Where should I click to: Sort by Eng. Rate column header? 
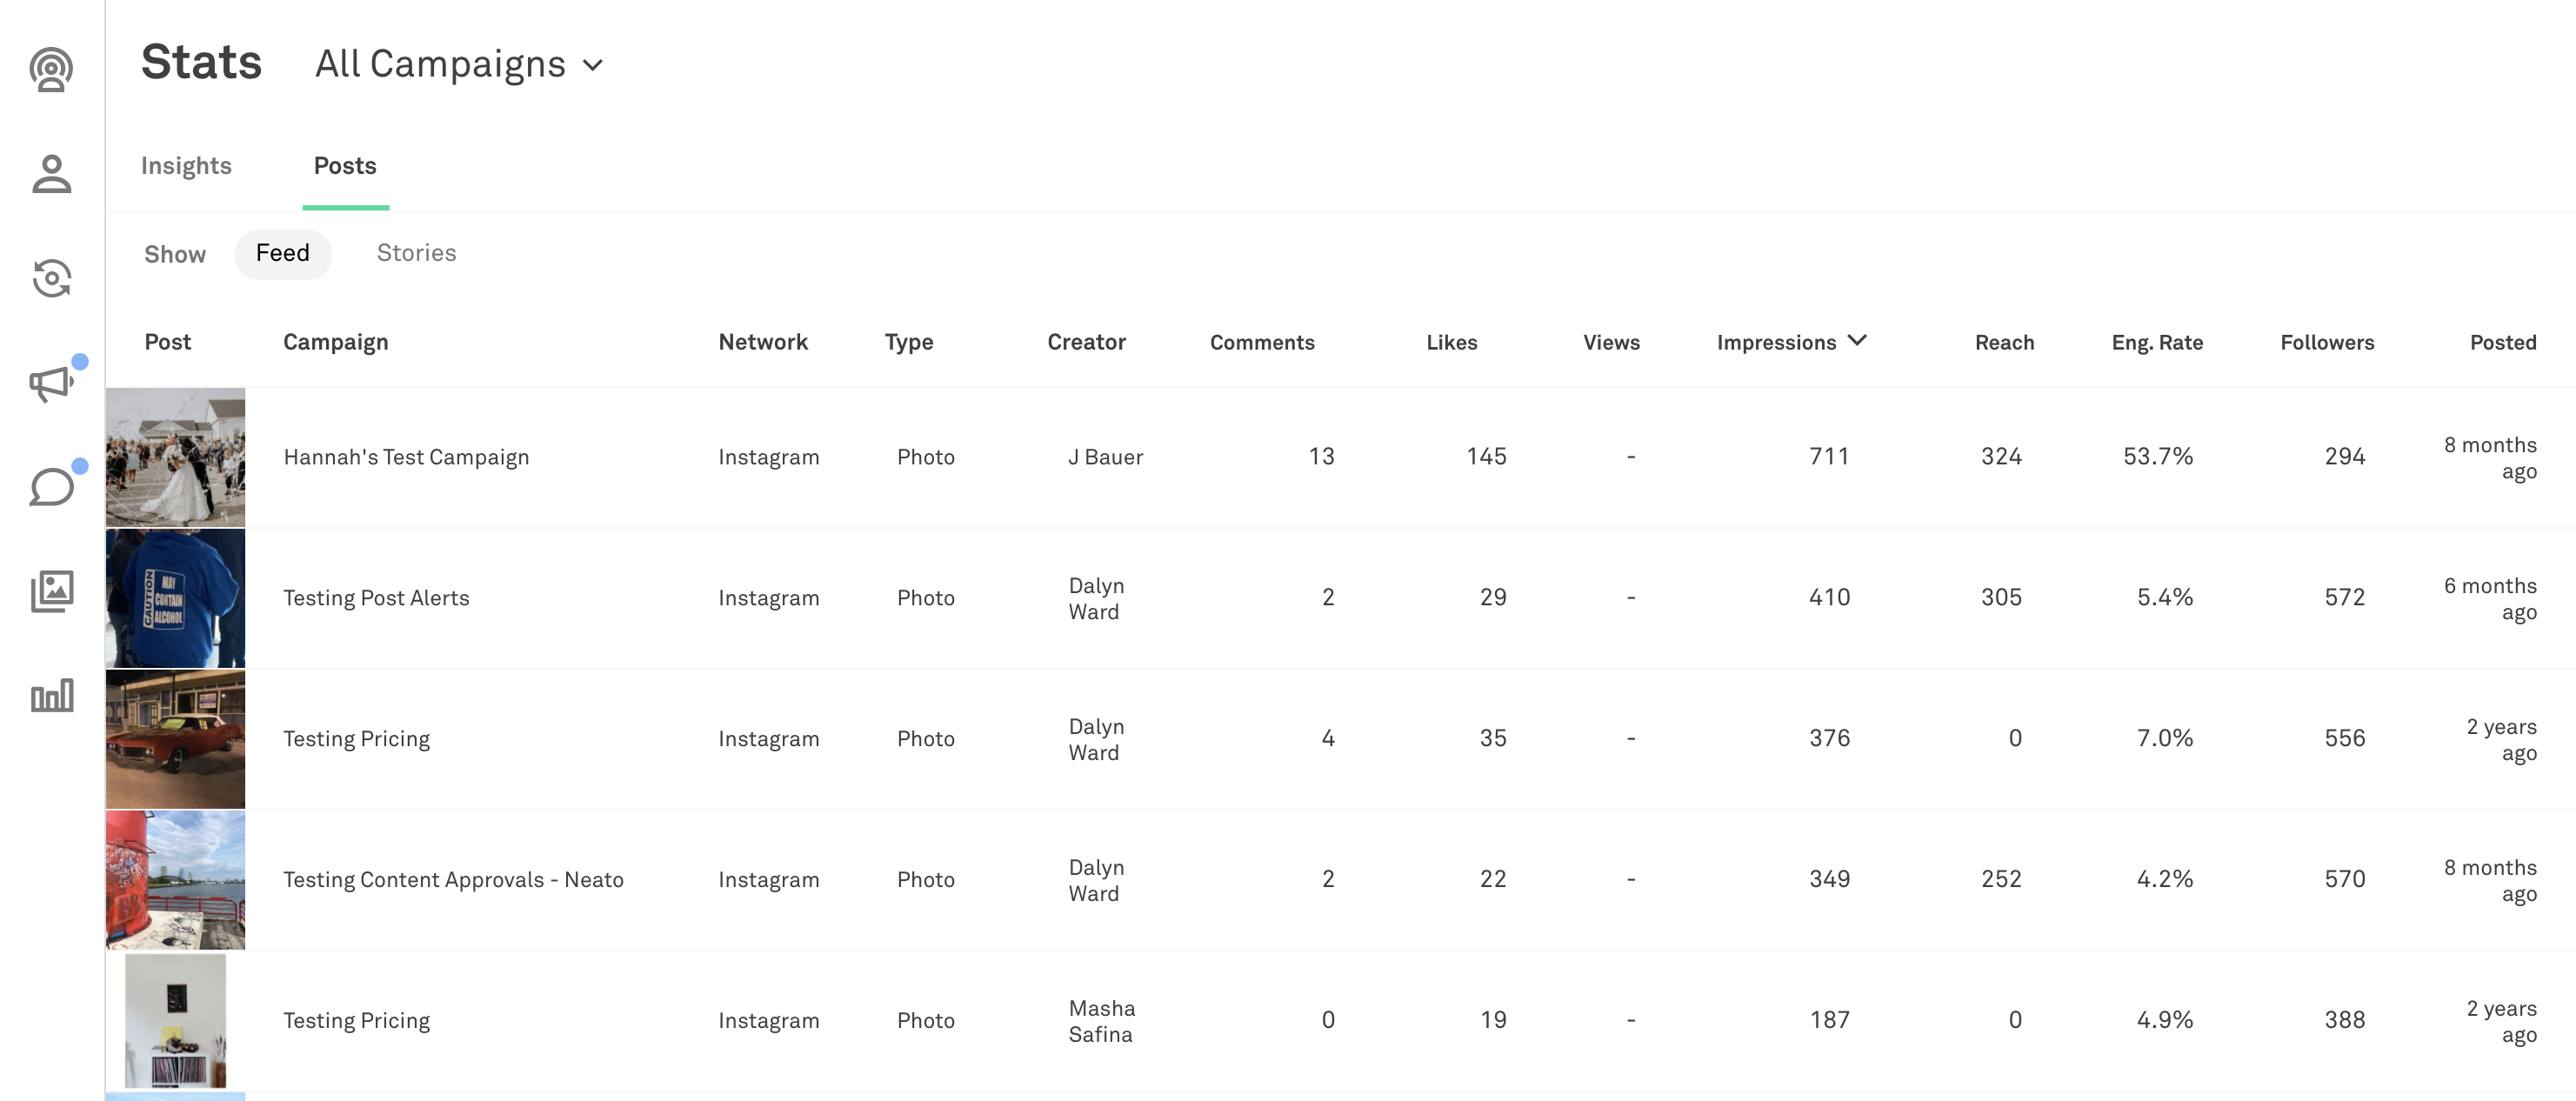coord(2157,343)
